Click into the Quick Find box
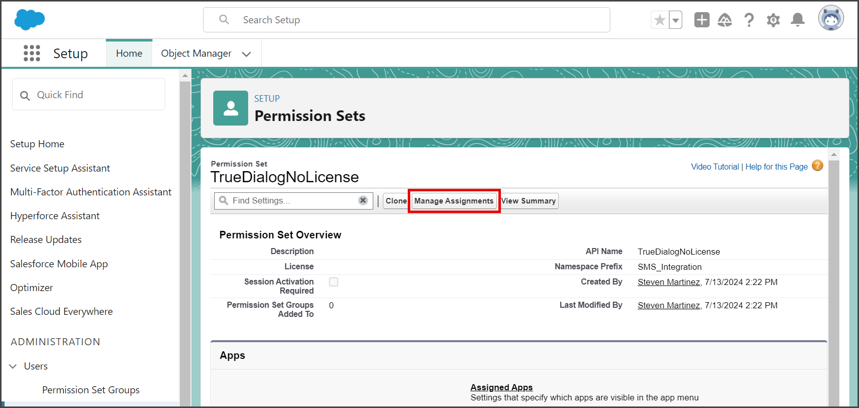The width and height of the screenshot is (859, 408). (x=89, y=95)
